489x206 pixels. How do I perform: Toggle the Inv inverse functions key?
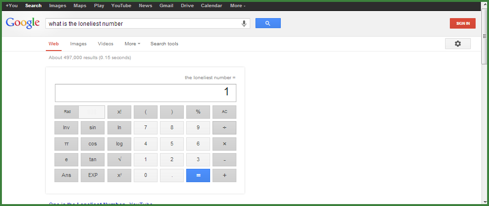[66, 128]
